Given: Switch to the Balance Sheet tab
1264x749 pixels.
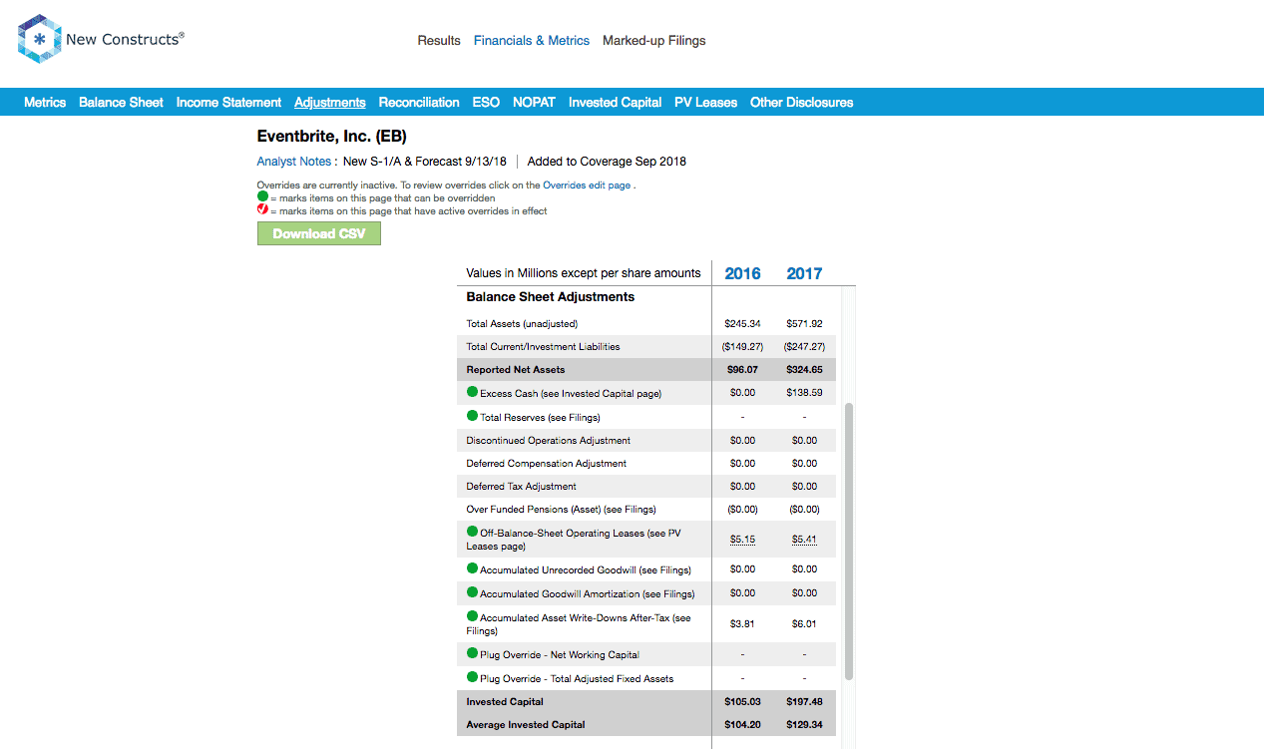Looking at the screenshot, I should point(121,102).
